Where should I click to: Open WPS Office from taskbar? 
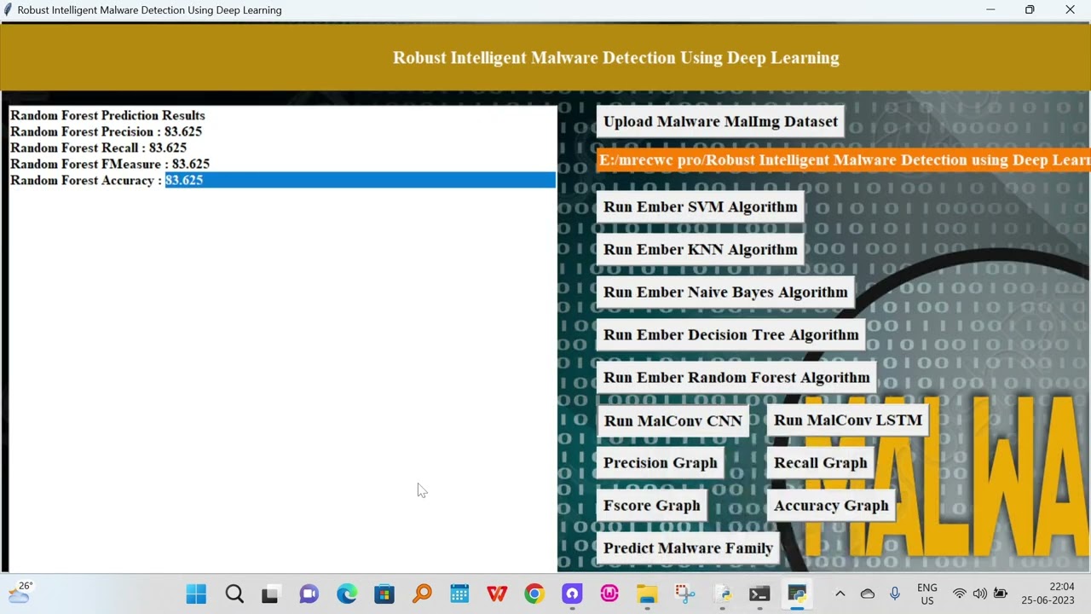coord(497,594)
